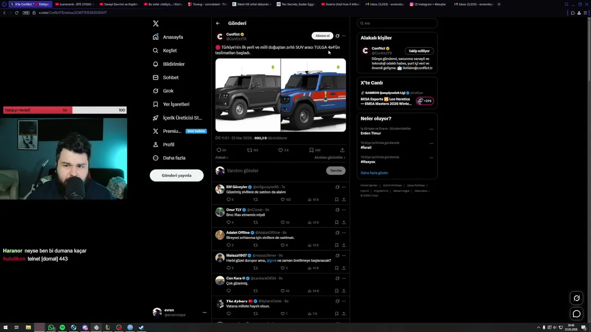This screenshot has height=332, width=591.
Task: Like Onur TLY's reply
Action: [283, 222]
